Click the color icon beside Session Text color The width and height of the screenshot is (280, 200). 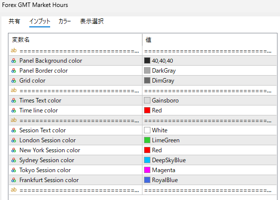coord(13,130)
